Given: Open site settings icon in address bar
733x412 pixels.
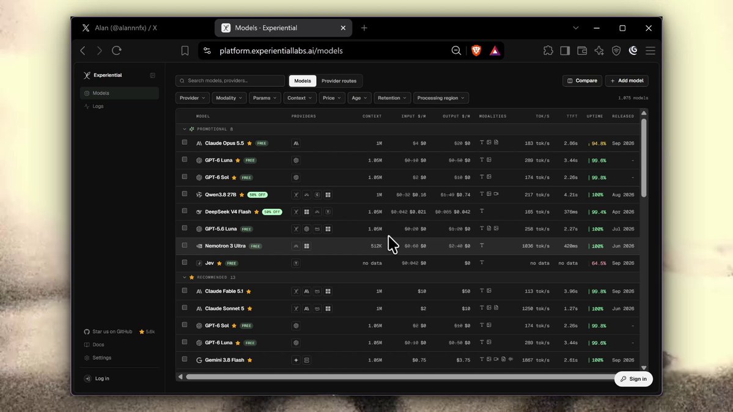Looking at the screenshot, I should pos(207,51).
